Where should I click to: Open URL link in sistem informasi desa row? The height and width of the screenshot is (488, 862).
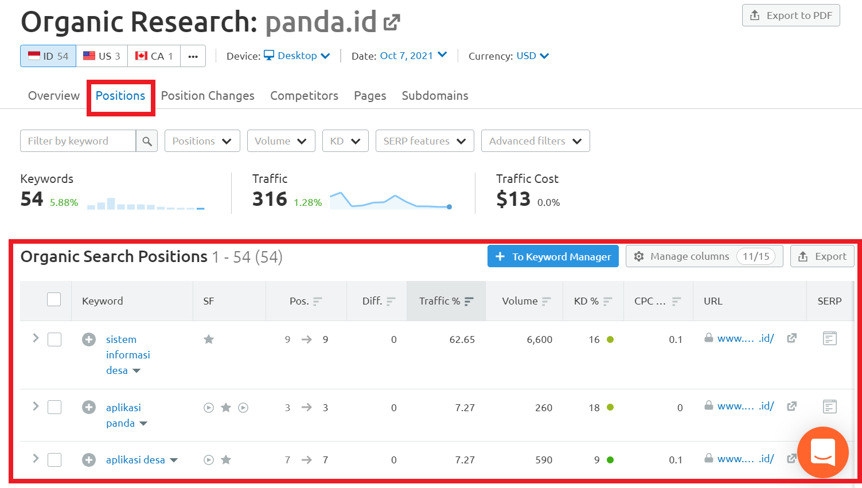click(746, 338)
